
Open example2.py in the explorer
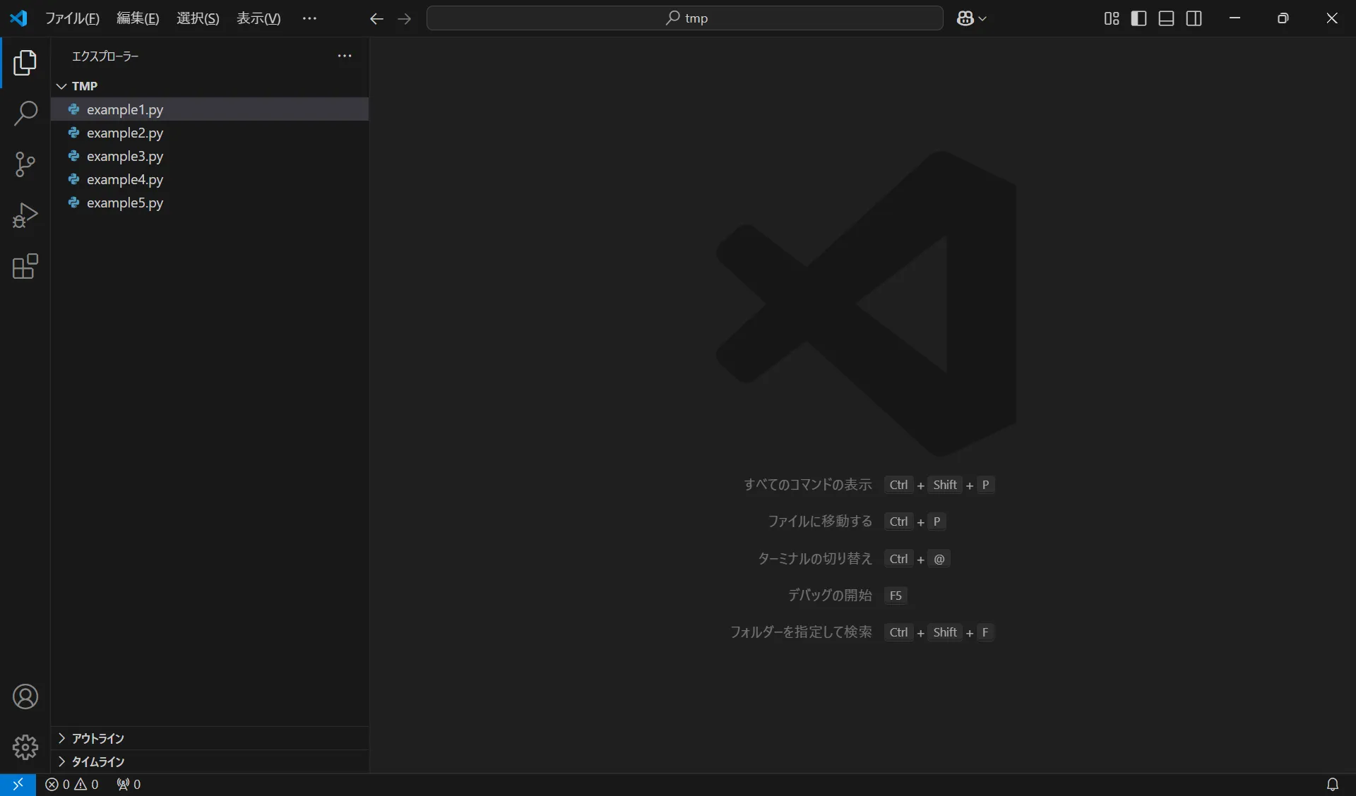coord(210,133)
